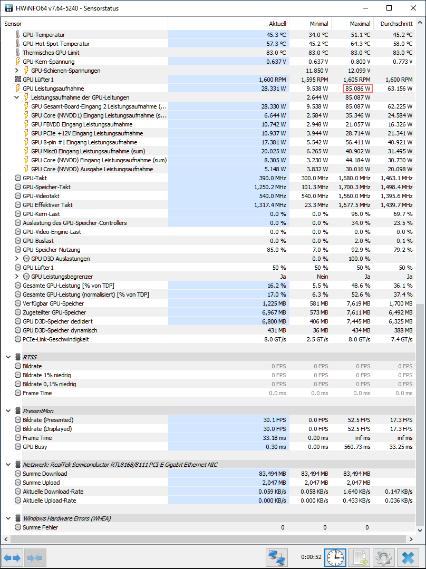Viewport: 426px width, 569px height.
Task: Click the Maximal column header
Action: coord(352,24)
